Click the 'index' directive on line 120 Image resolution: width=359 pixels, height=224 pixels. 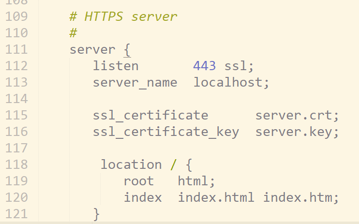[143, 197]
